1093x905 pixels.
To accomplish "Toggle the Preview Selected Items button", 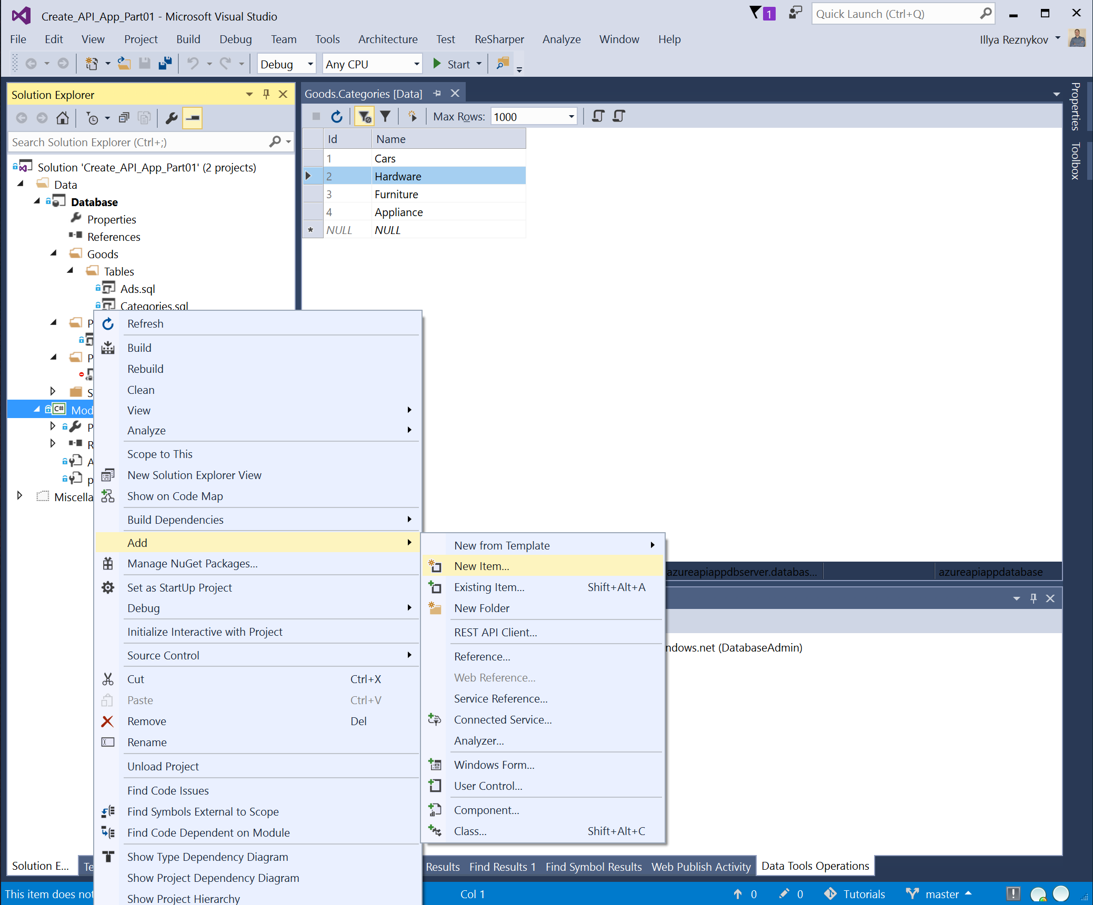I will pyautogui.click(x=193, y=118).
